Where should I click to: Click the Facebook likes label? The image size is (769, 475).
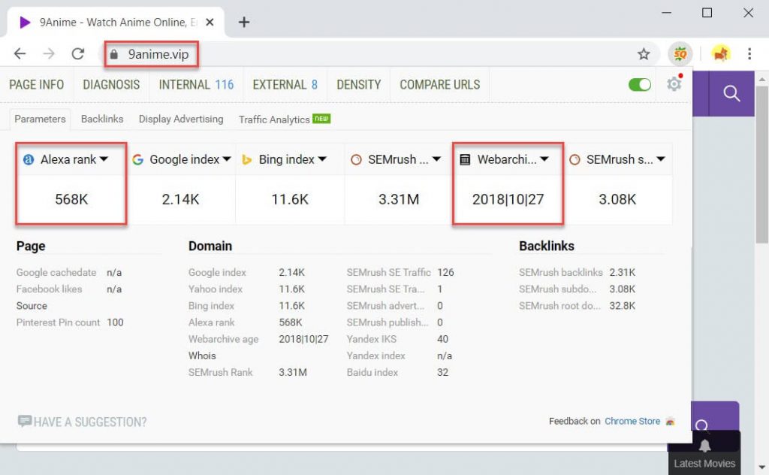pos(49,289)
